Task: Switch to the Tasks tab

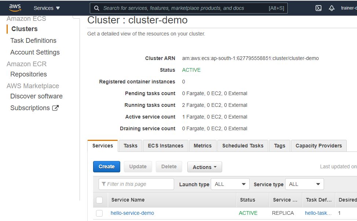Action: click(130, 146)
